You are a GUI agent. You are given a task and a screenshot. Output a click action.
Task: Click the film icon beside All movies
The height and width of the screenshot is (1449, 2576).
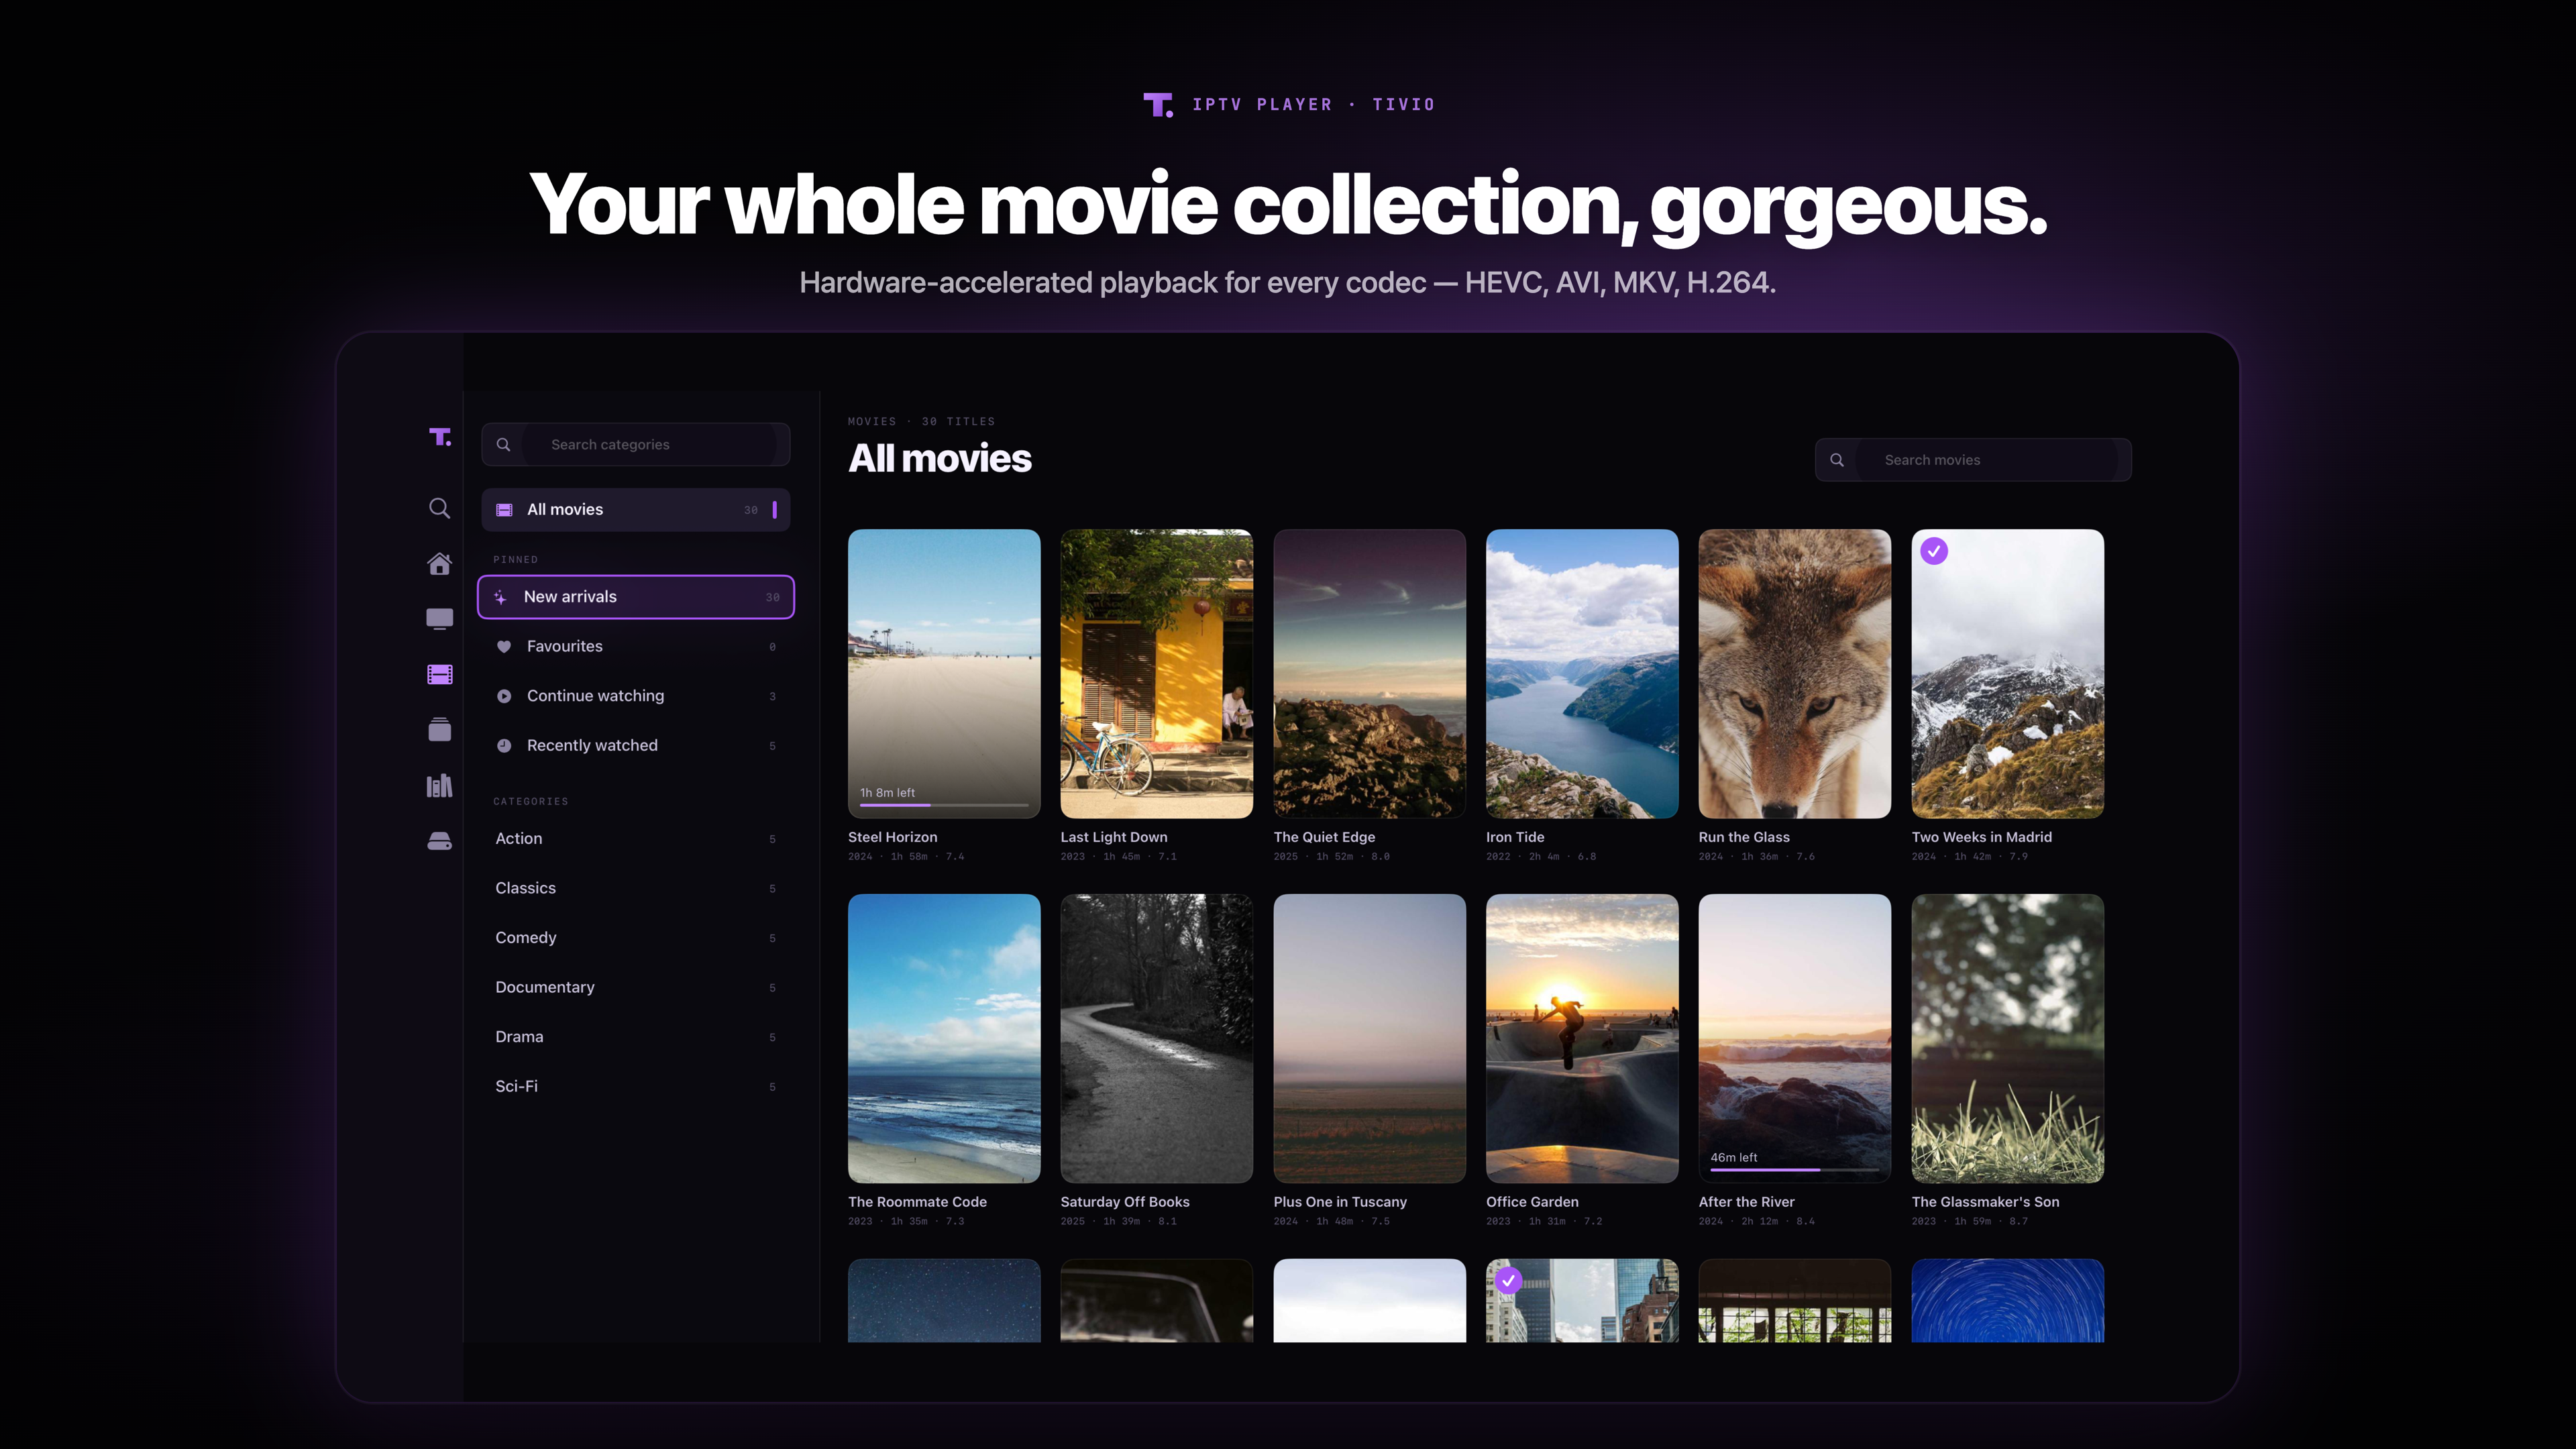point(505,510)
